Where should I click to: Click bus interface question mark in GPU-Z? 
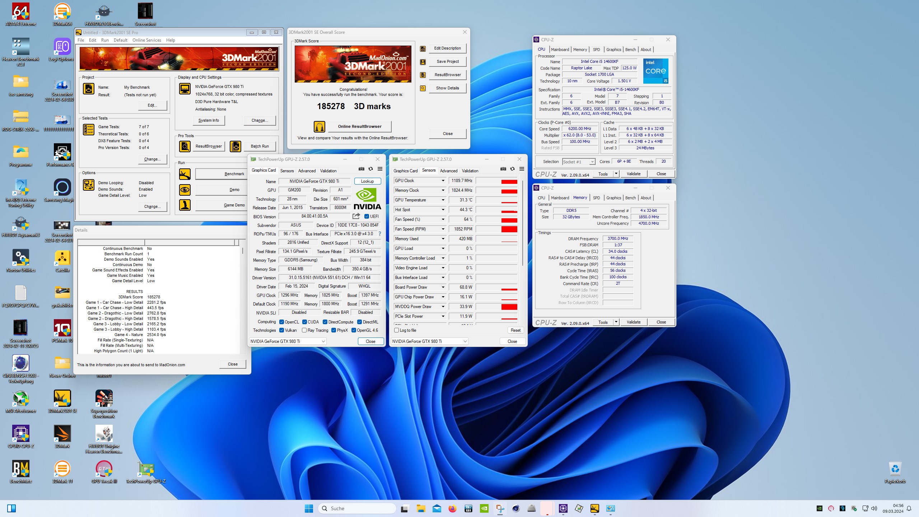380,234
